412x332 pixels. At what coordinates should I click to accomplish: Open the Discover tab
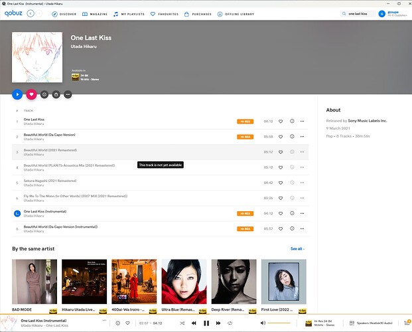(x=64, y=13)
